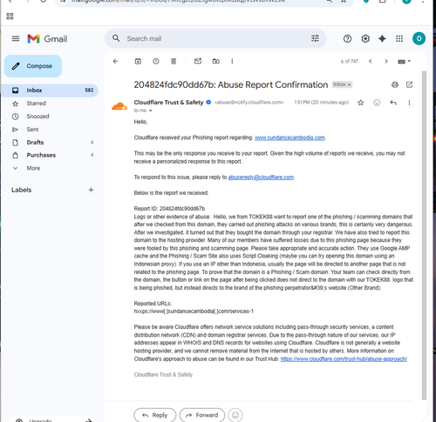
Task: Star the Cloudflare message
Action: click(360, 103)
